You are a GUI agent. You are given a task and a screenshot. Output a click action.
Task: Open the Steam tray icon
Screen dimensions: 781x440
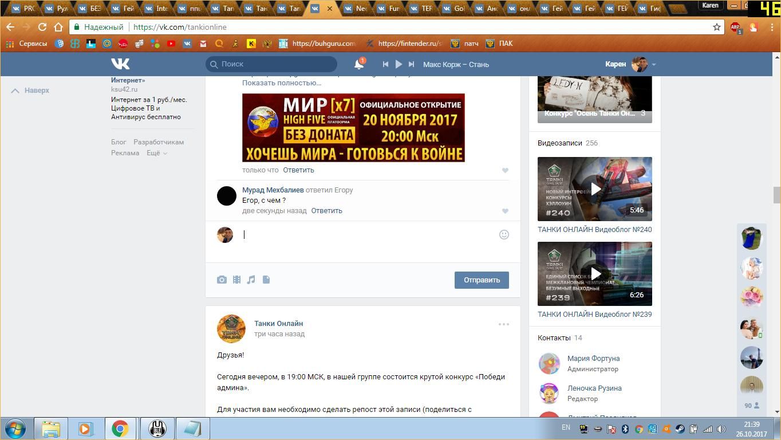(x=680, y=429)
